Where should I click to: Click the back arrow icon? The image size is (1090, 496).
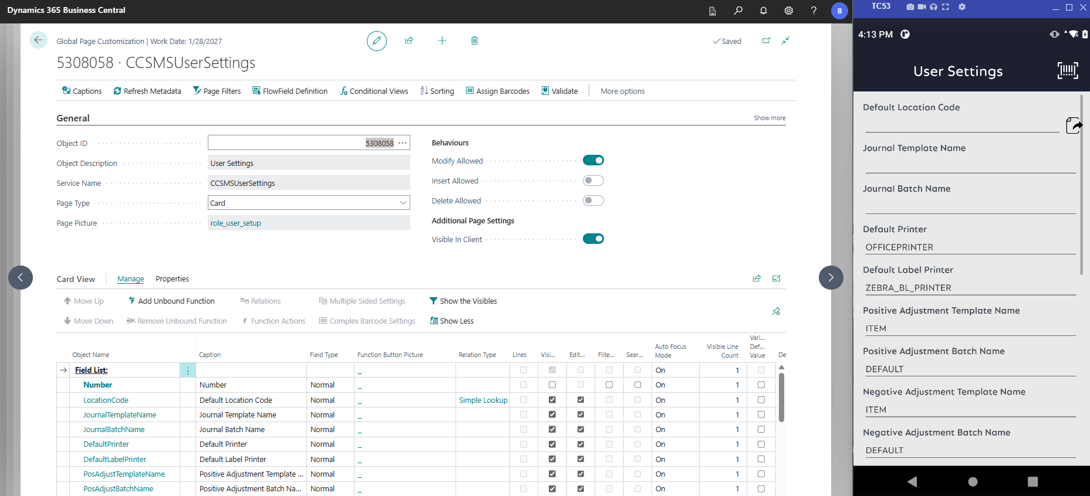38,40
